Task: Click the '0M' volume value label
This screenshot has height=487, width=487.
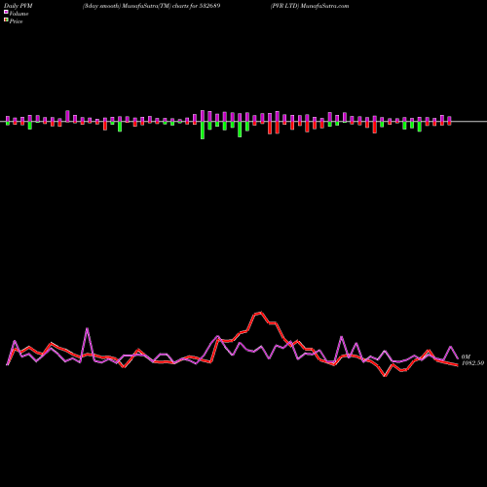Action: 466,356
